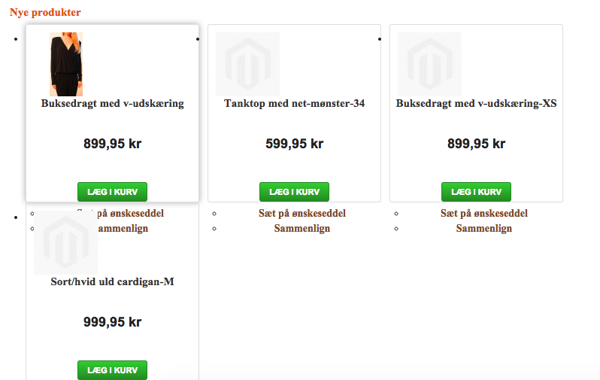Click Sammenlign under Buksedragt XS product
Image resolution: width=600 pixels, height=380 pixels.
click(x=484, y=229)
